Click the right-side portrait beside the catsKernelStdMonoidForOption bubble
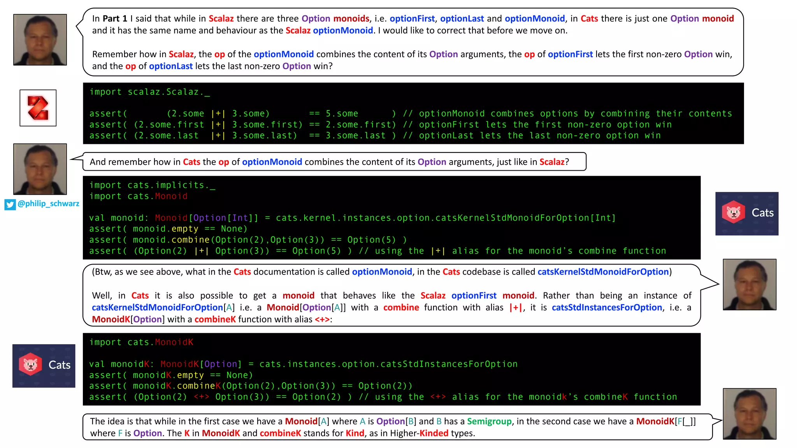797x448 pixels. pos(749,284)
